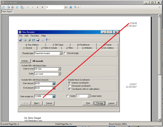Click the greyed folder icon in dialog toolbar

42,40
